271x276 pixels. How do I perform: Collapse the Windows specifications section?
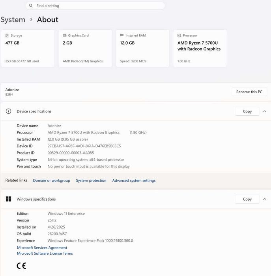tap(265, 199)
